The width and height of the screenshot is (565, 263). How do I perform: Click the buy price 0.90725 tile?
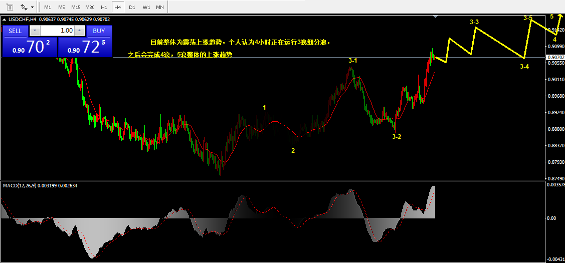click(85, 47)
